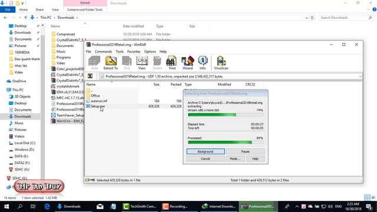377x212 pixels.
Task: Open the Windows Start menu
Action: pos(6,207)
